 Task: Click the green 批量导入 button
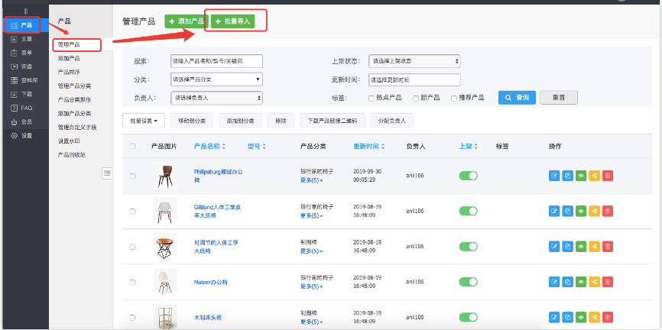click(x=232, y=21)
